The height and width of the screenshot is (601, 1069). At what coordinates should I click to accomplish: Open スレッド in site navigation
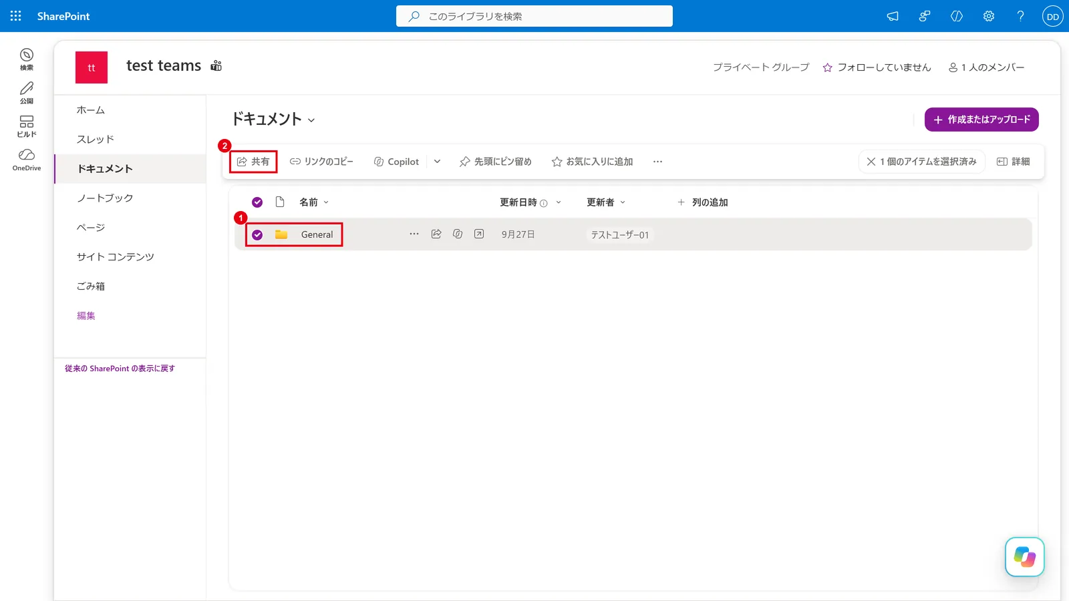pyautogui.click(x=96, y=140)
